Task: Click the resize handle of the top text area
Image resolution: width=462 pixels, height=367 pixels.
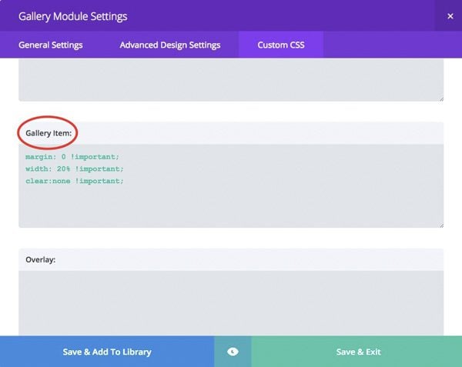Action: click(441, 99)
